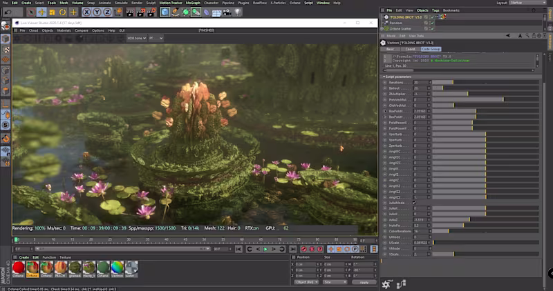Viewport: 553px width, 291px height.
Task: Open the MoGraph menu
Action: [193, 3]
